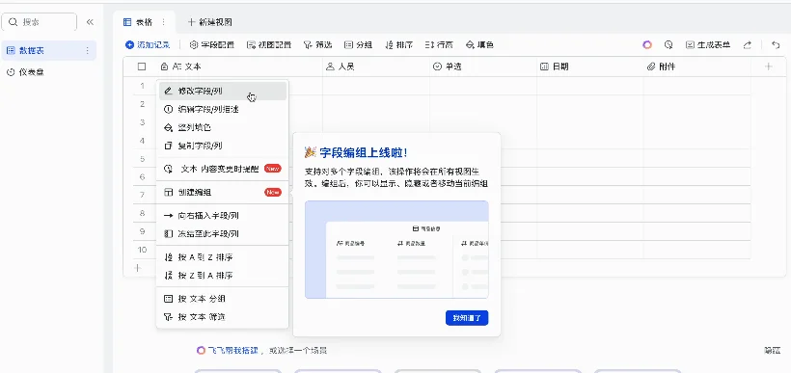Choose 编辑字段/列描述 from the menu
The width and height of the screenshot is (791, 373).
(x=223, y=109)
